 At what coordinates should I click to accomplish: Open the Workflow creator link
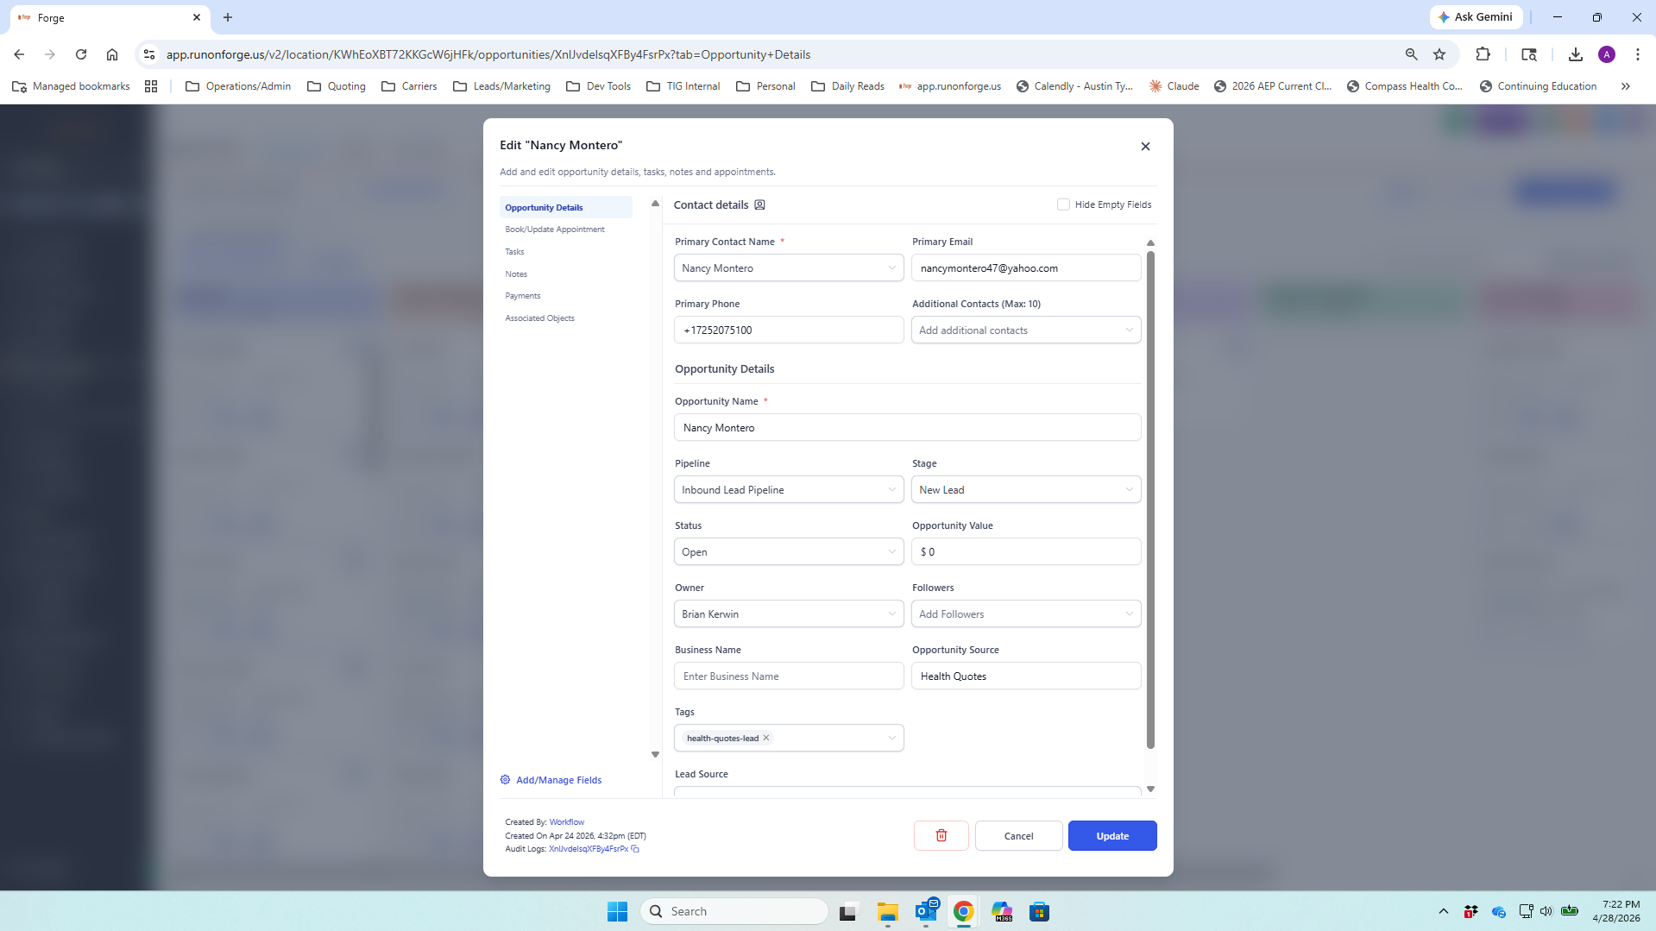(x=566, y=822)
